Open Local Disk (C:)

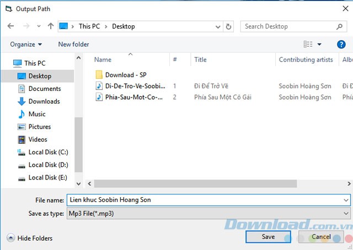(48, 152)
